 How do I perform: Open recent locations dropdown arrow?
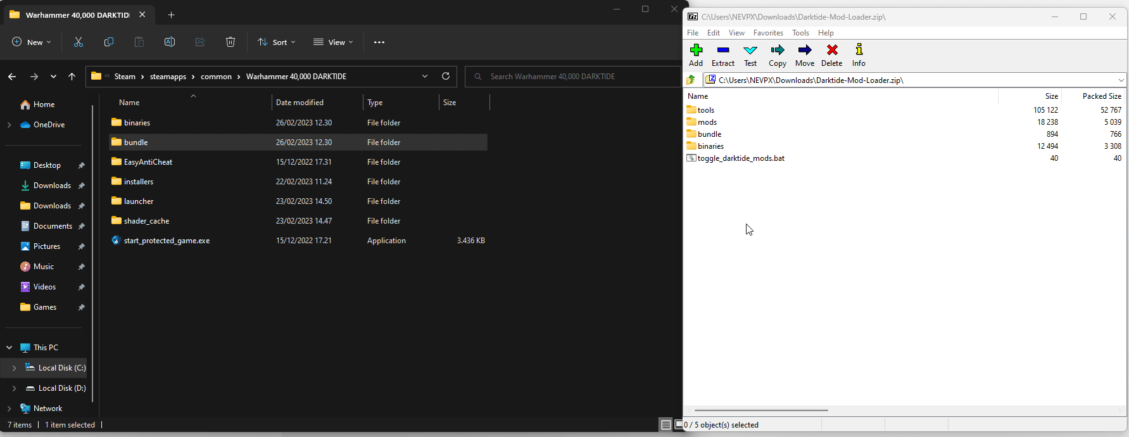click(53, 77)
